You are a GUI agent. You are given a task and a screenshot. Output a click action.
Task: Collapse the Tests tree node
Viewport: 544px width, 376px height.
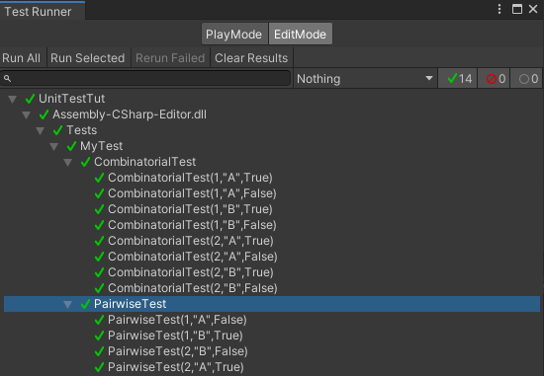(41, 131)
